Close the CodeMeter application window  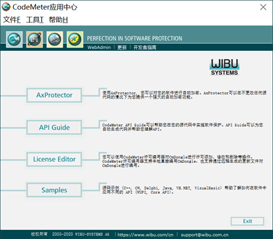[x=263, y=7]
